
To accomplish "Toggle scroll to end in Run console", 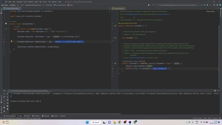I will pyautogui.click(x=8, y=103).
